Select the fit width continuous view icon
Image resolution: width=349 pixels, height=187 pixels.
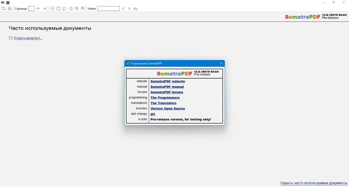[52, 8]
